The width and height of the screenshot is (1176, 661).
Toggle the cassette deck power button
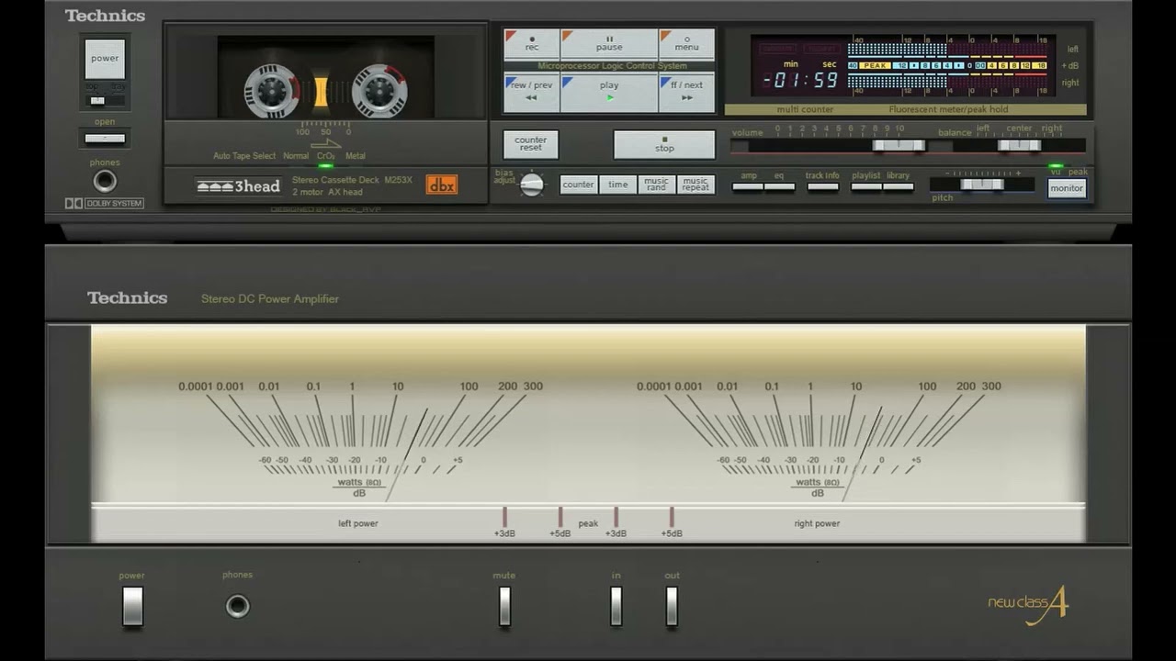coord(105,58)
